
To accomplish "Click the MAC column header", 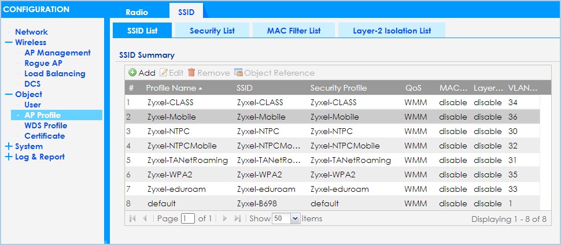I will coord(453,88).
